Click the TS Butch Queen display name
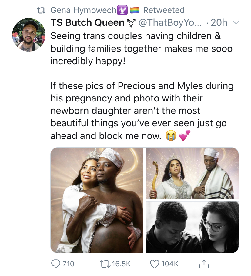The width and height of the screenshot is (251, 276). coord(87,23)
